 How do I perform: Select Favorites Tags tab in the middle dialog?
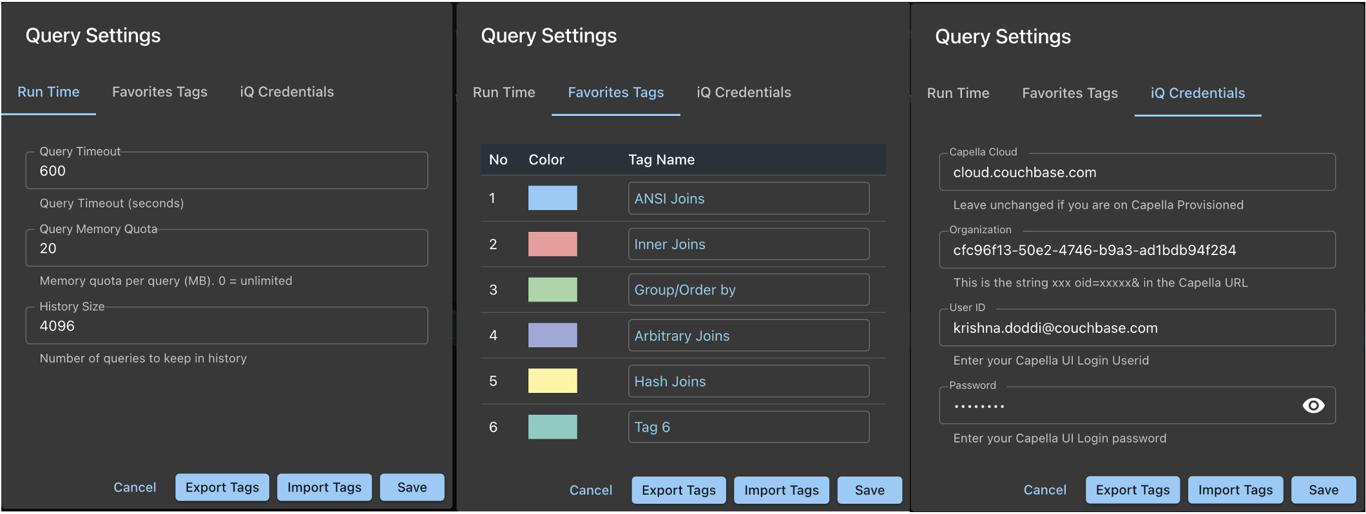(x=615, y=93)
